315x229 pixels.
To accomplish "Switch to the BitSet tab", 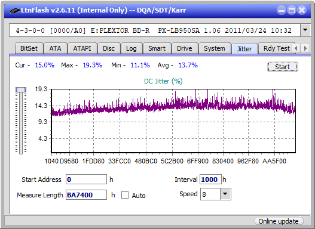I will 29,48.
